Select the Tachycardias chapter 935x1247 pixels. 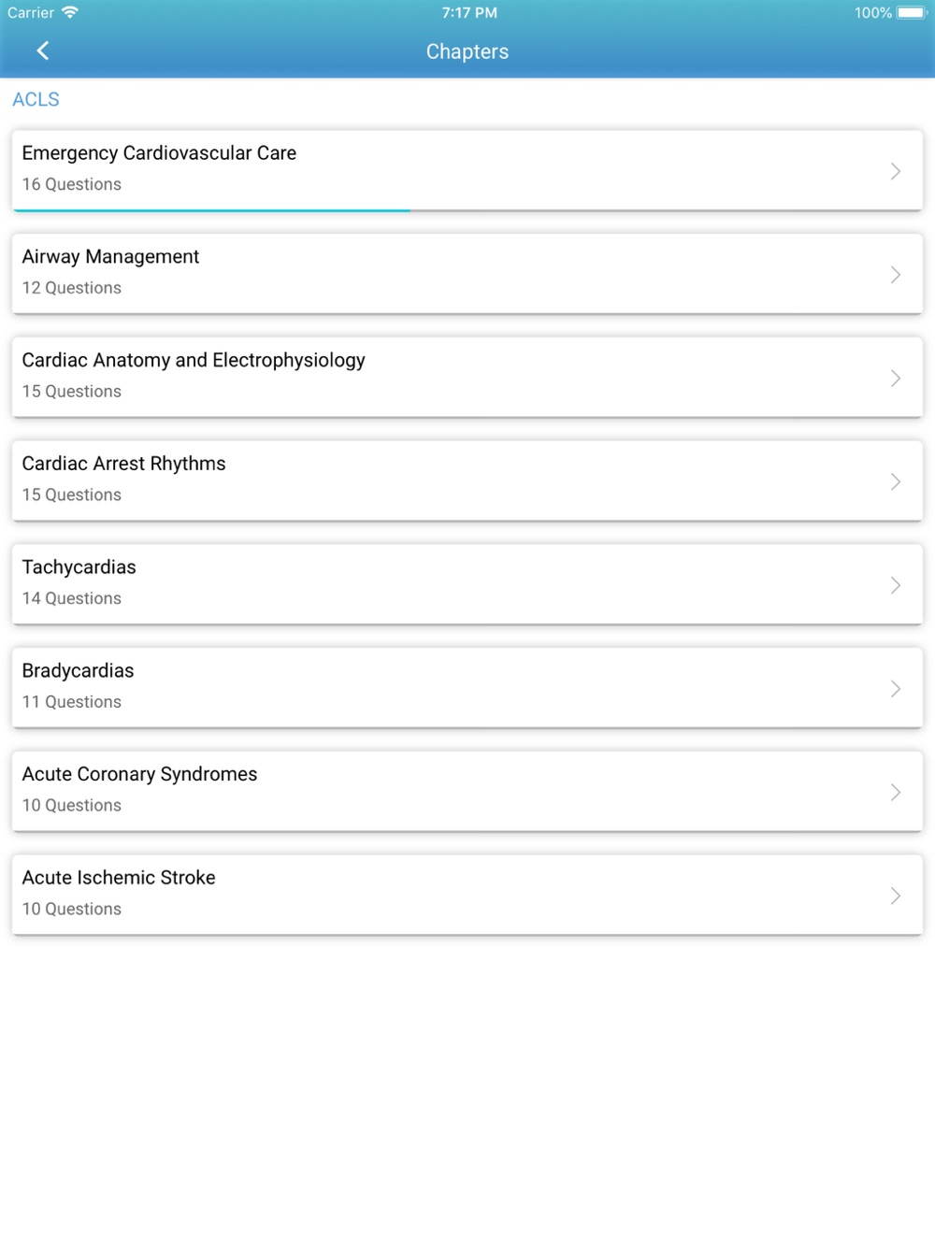click(467, 585)
